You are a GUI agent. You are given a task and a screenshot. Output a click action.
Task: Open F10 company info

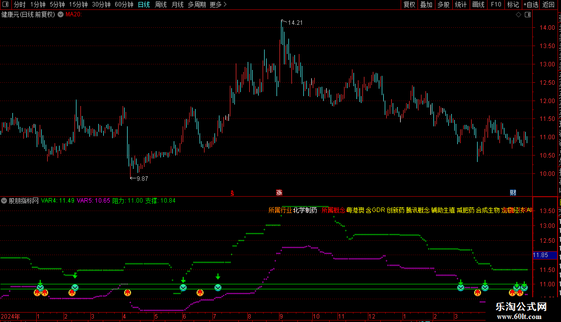(496, 4)
